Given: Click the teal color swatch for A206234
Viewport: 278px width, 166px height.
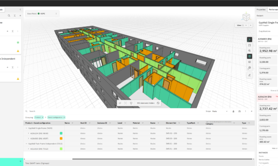Looking at the screenshot, I should click(x=61, y=133).
